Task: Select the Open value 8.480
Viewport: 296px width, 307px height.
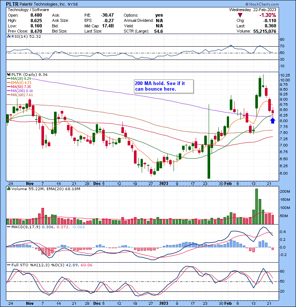Action: 36,15
